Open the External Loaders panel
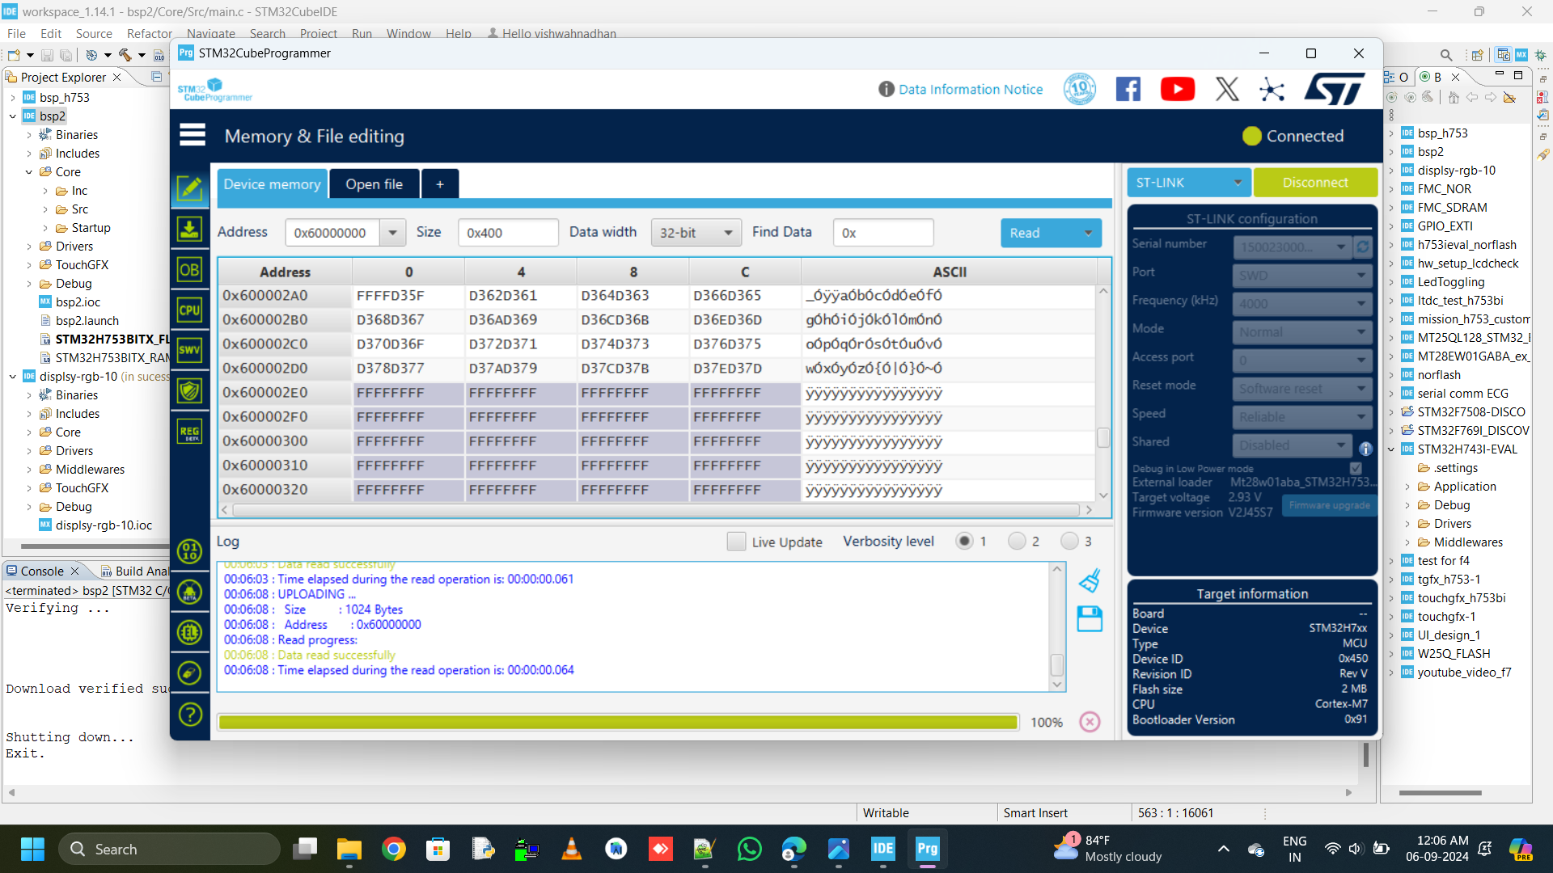Image resolution: width=1553 pixels, height=873 pixels. [189, 632]
